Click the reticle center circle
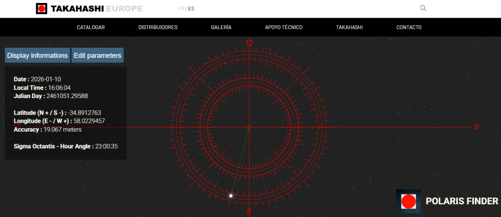The image size is (501, 217). pos(249,127)
